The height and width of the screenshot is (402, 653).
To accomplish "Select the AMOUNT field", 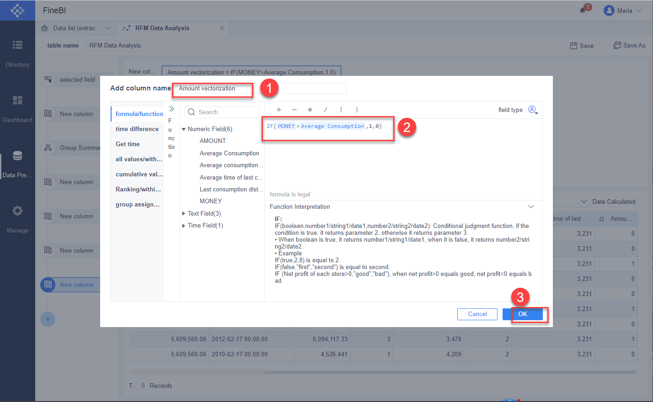I will [213, 141].
